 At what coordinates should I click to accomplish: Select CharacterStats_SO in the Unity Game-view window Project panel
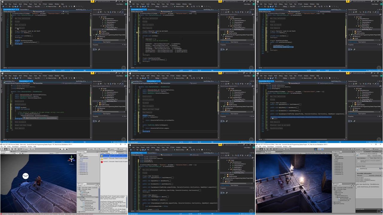coord(345,198)
